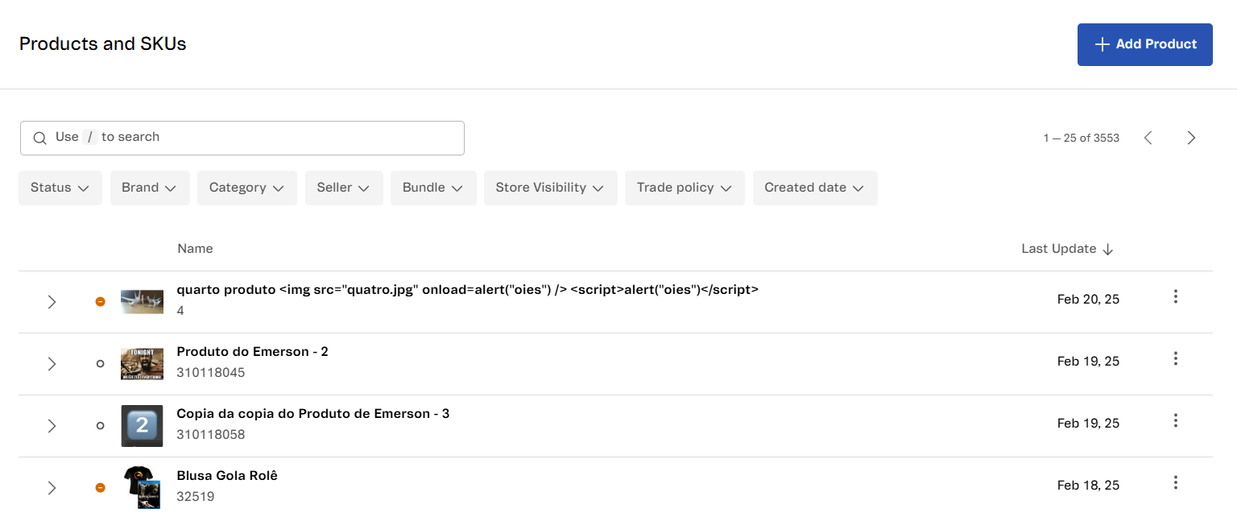Expand the Blusa Gola Rolê row
Image resolution: width=1237 pixels, height=517 pixels.
pyautogui.click(x=52, y=487)
